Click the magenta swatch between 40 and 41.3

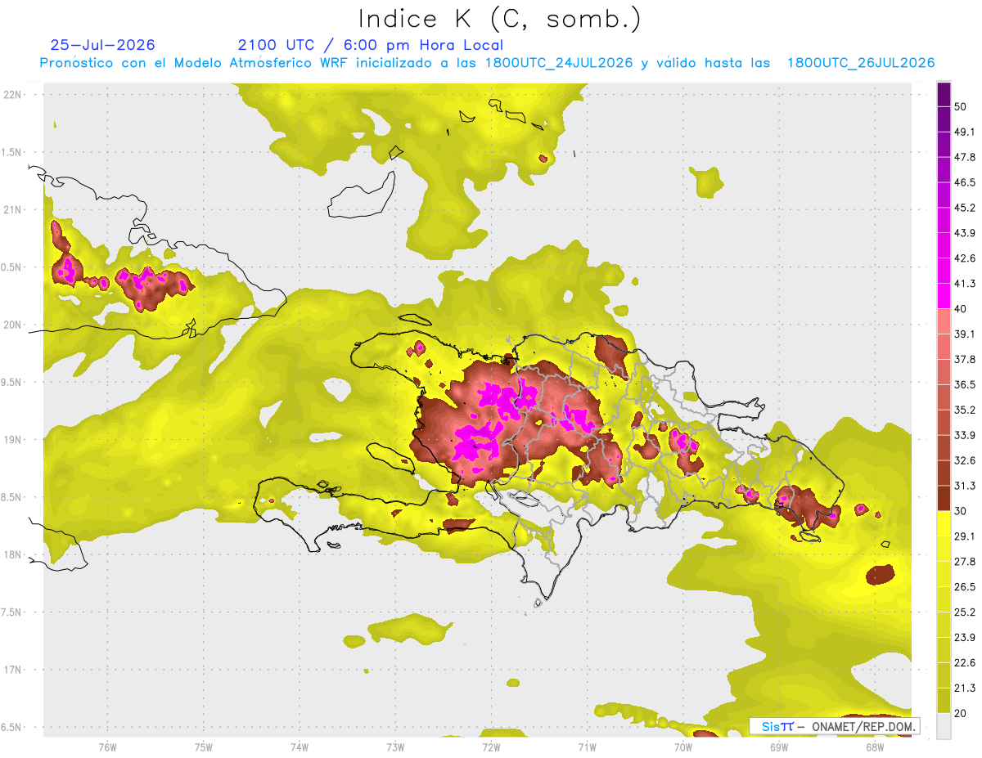click(944, 296)
